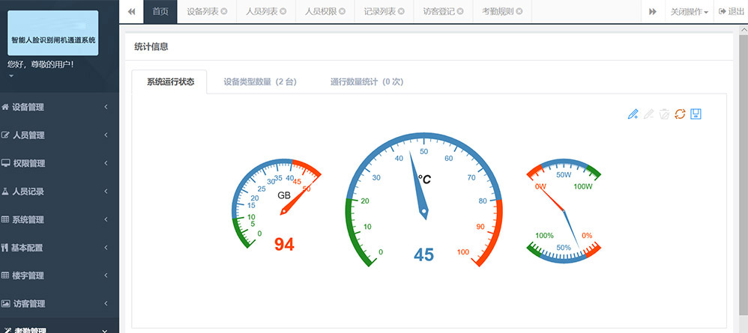Open the 人员列表 tab
The image size is (748, 333).
pyautogui.click(x=261, y=12)
